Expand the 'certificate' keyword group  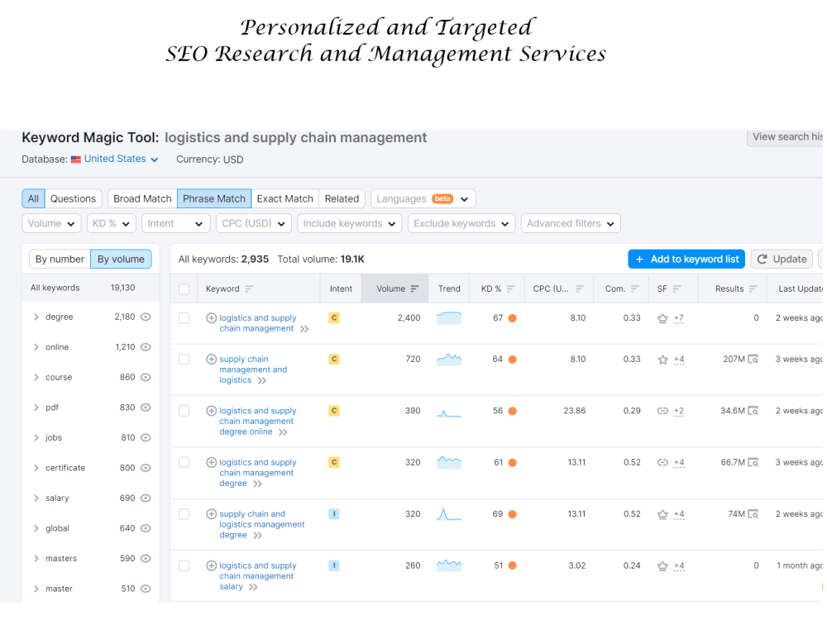(x=36, y=468)
